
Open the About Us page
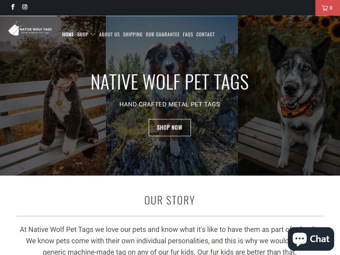[x=109, y=34]
